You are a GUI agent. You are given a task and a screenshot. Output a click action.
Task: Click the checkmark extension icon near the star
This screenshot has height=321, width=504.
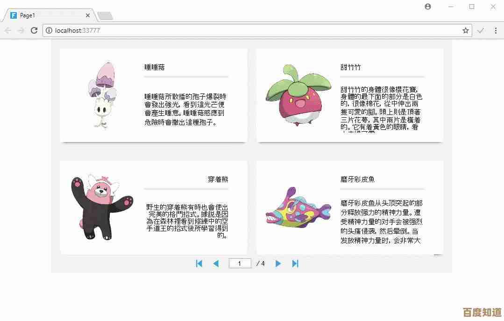(481, 30)
